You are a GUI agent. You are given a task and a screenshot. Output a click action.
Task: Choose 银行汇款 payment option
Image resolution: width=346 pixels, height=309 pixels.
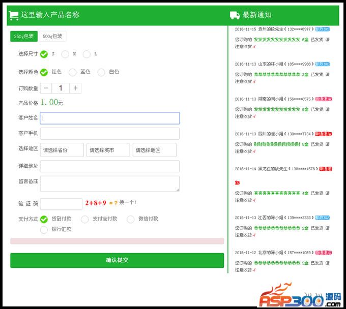tap(44, 230)
